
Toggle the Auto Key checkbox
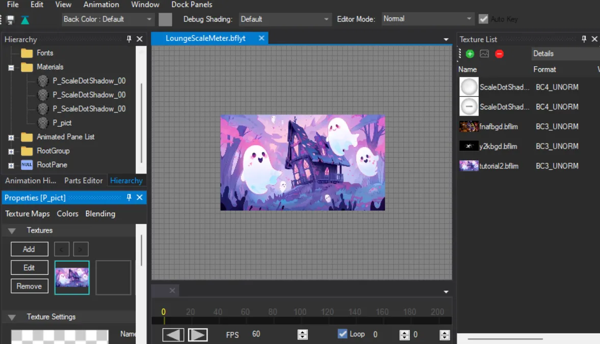(483, 19)
